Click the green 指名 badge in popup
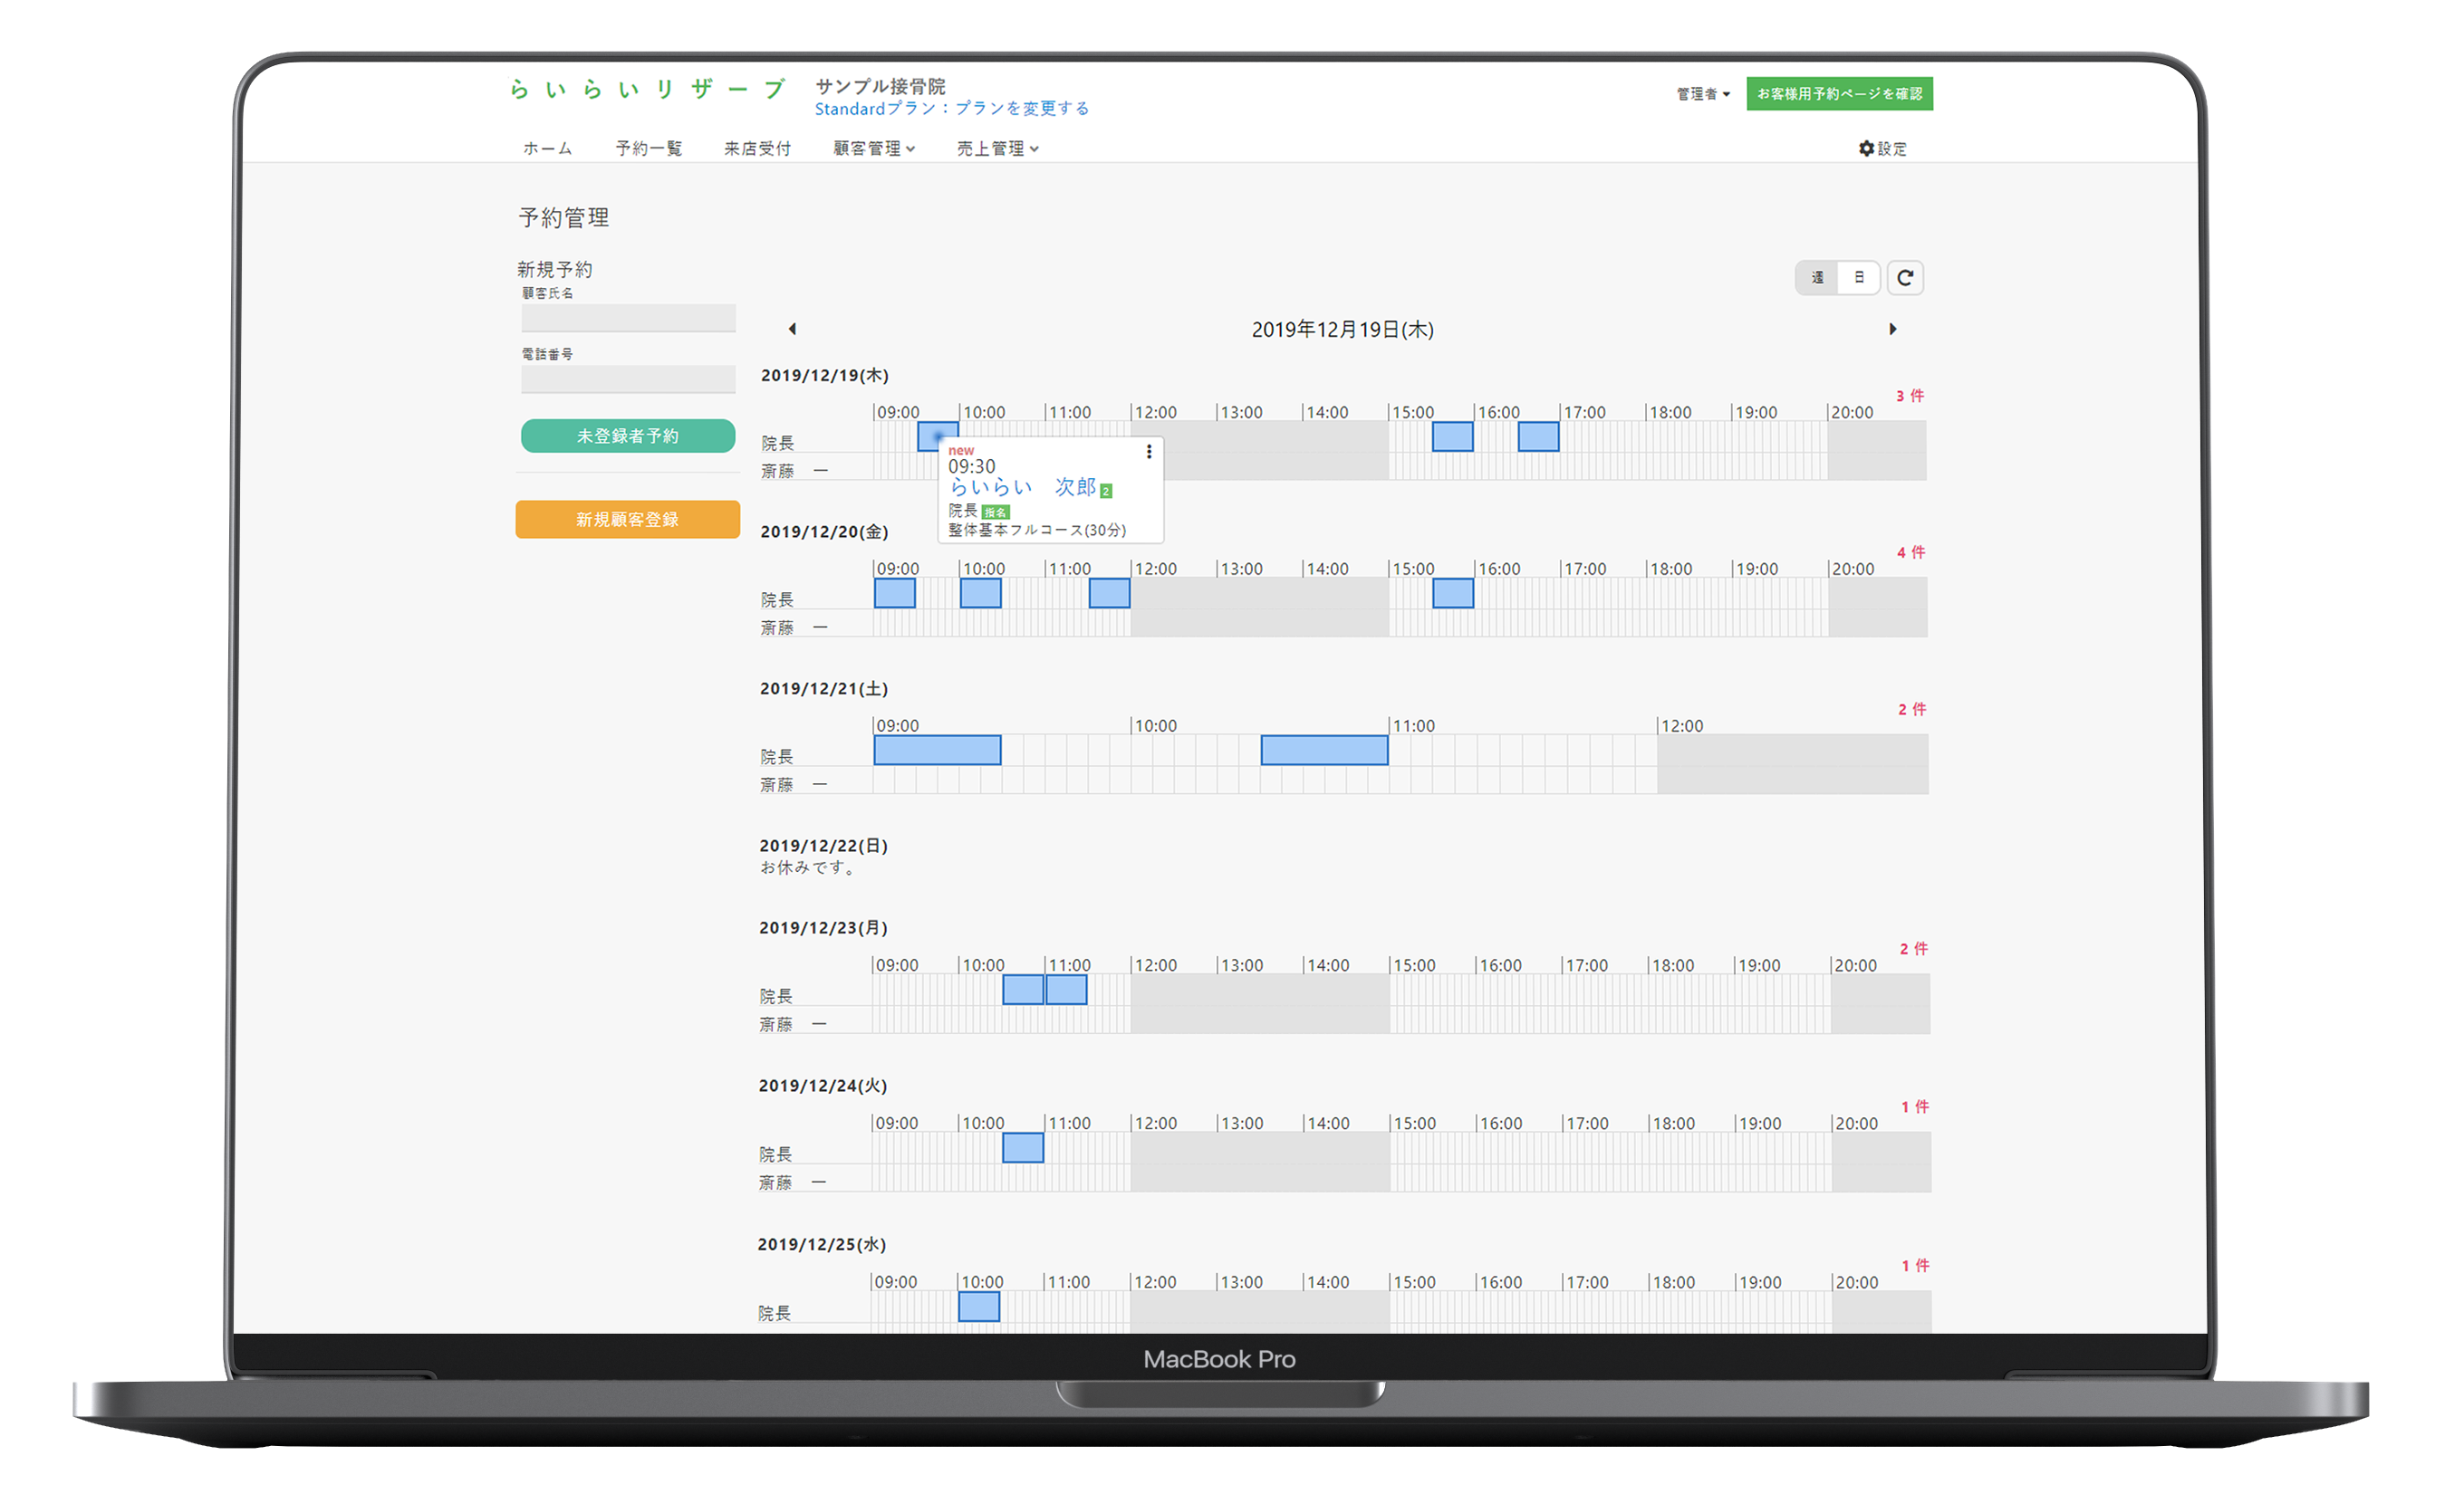 coord(995,512)
